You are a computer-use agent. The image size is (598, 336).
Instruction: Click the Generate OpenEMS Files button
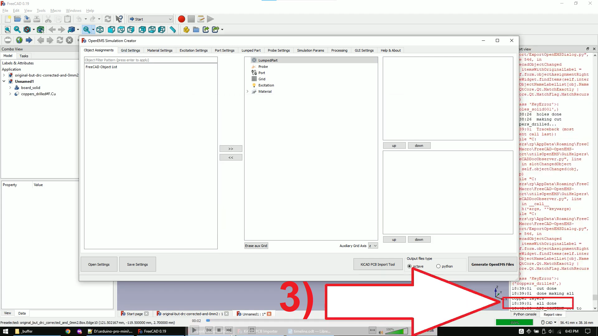(x=492, y=264)
